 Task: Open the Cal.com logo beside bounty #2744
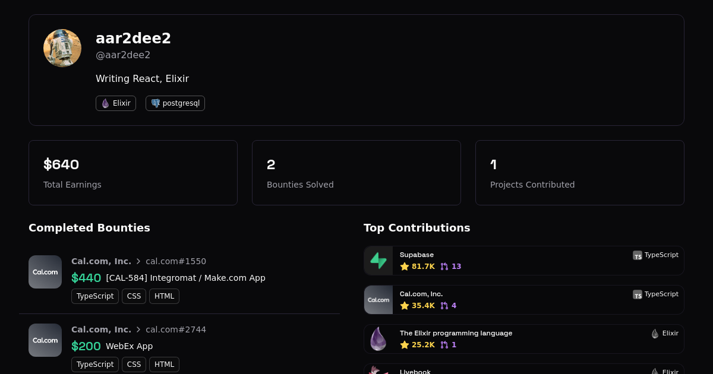(x=45, y=340)
